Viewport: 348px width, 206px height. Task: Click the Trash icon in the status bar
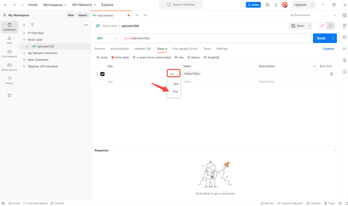point(329,203)
